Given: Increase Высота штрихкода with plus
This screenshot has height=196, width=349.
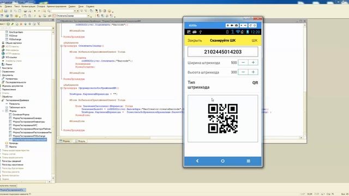Looking at the screenshot, I should 253,72.
